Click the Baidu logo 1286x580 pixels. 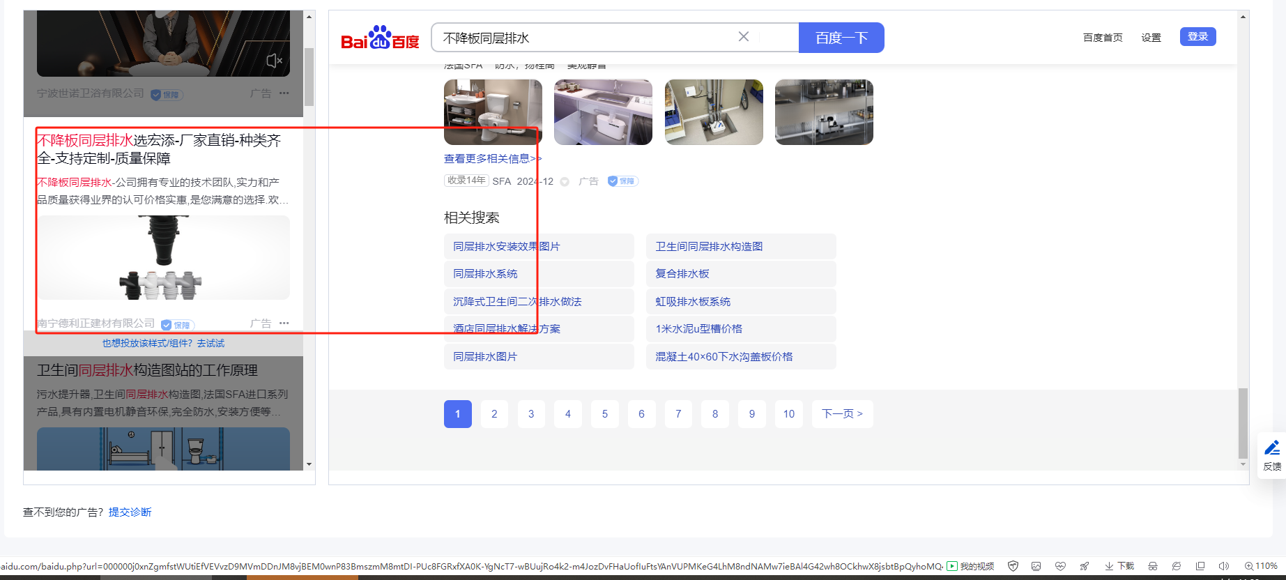coord(380,38)
